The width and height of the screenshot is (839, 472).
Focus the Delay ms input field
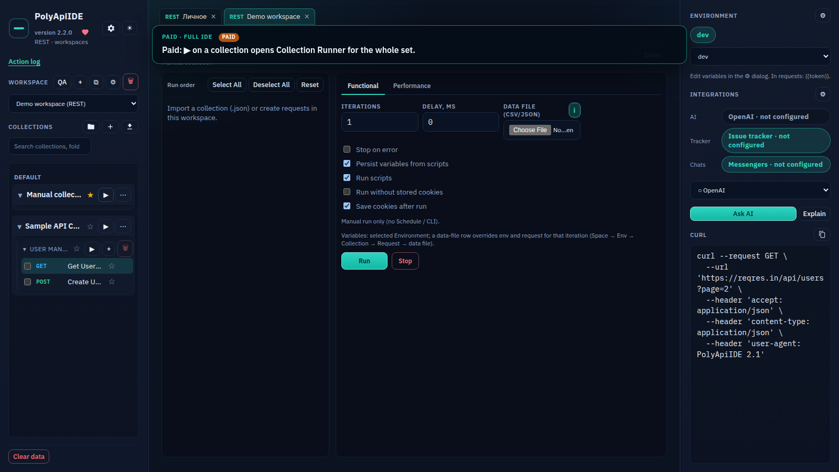pos(461,122)
